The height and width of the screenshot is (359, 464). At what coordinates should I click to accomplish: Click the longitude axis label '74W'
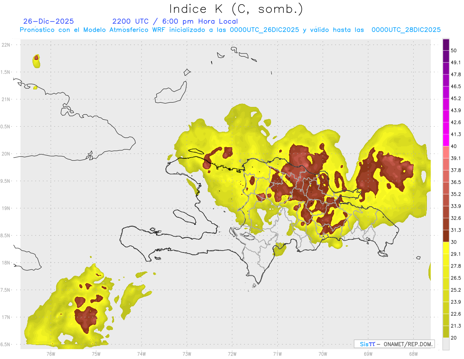click(142, 354)
